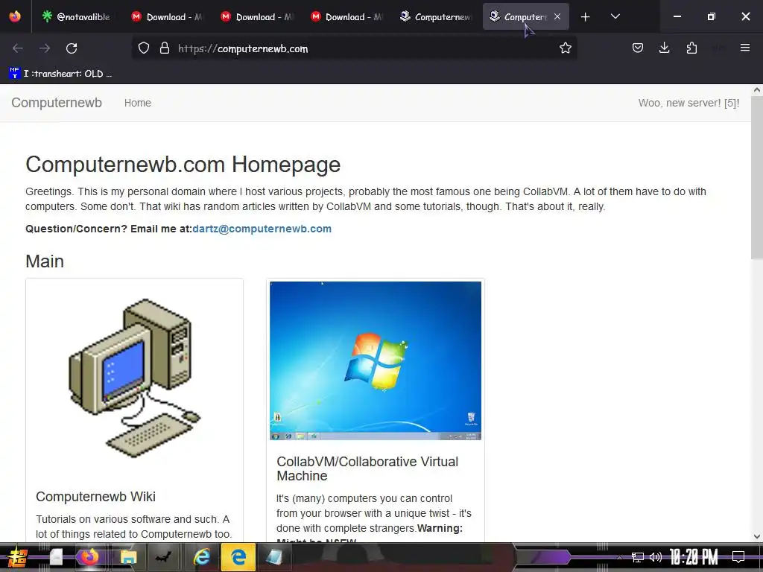Open Microsoft Edge legacy taskbar icon

tap(238, 557)
